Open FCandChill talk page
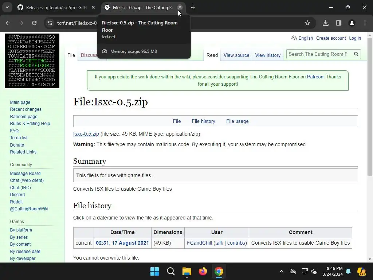Viewport: 373px width, 280px height. click(219, 243)
